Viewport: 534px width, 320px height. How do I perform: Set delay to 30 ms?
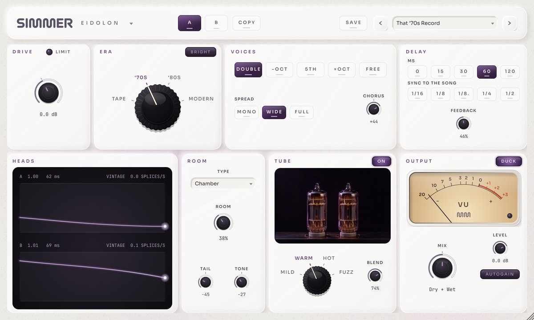[464, 72]
